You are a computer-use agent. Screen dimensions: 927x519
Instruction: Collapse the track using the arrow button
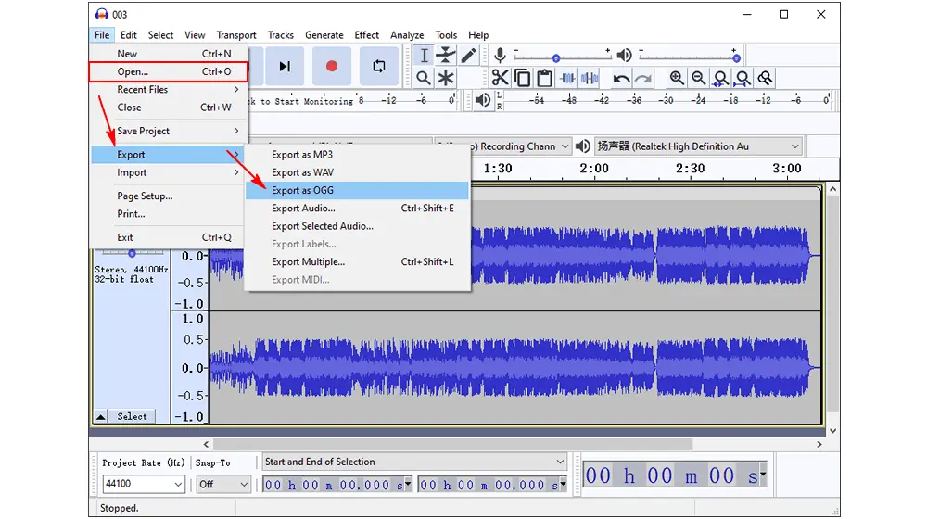(x=101, y=416)
